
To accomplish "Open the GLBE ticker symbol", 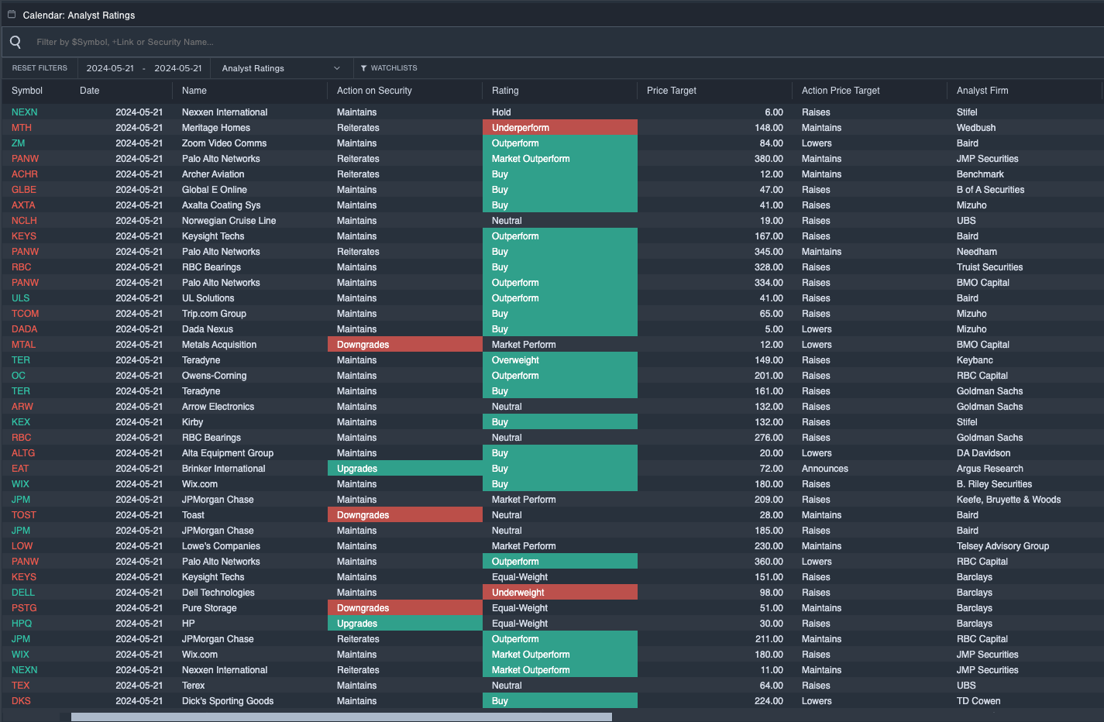I will tap(24, 190).
